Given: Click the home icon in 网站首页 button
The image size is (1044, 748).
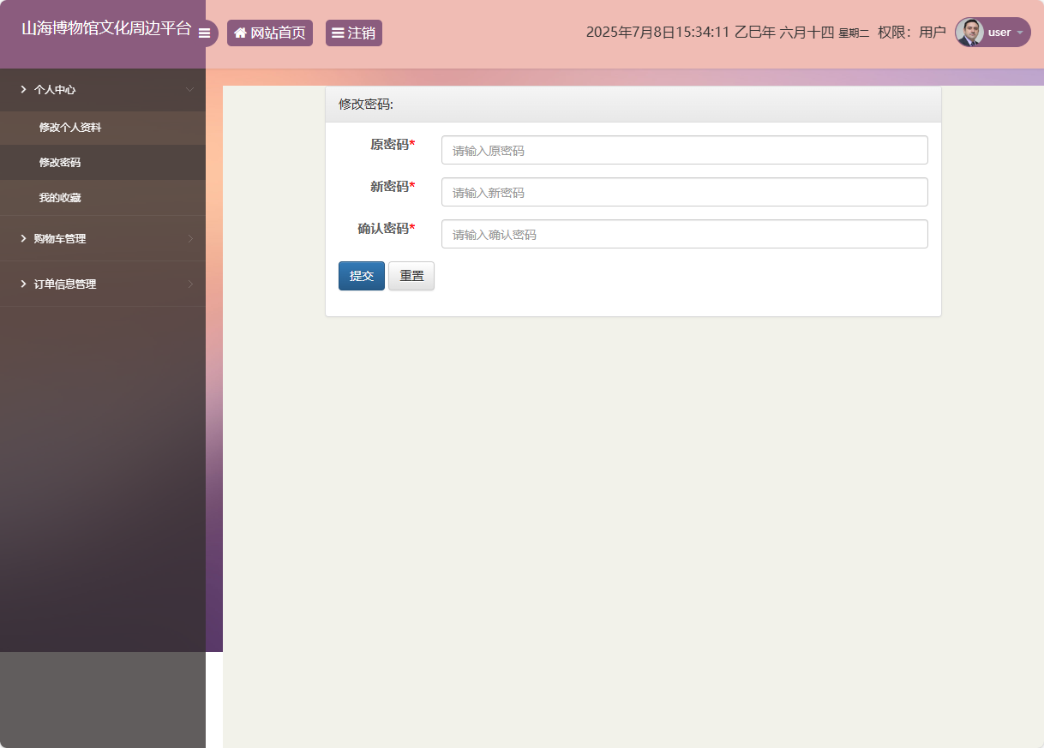Looking at the screenshot, I should [240, 33].
